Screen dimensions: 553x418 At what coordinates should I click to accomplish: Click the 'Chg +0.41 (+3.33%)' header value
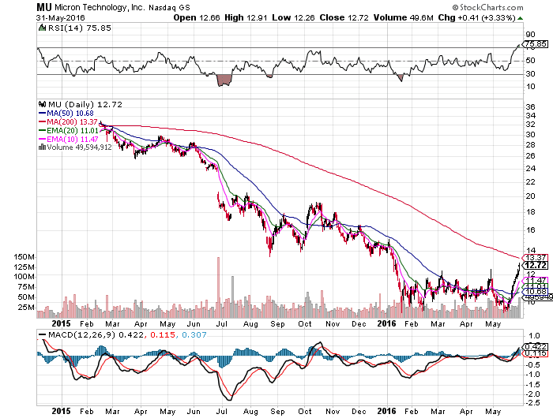point(477,17)
